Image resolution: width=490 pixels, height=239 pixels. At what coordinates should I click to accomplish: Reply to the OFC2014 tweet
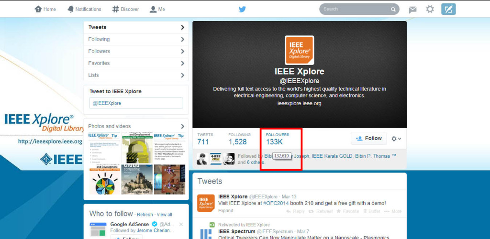tap(295, 211)
